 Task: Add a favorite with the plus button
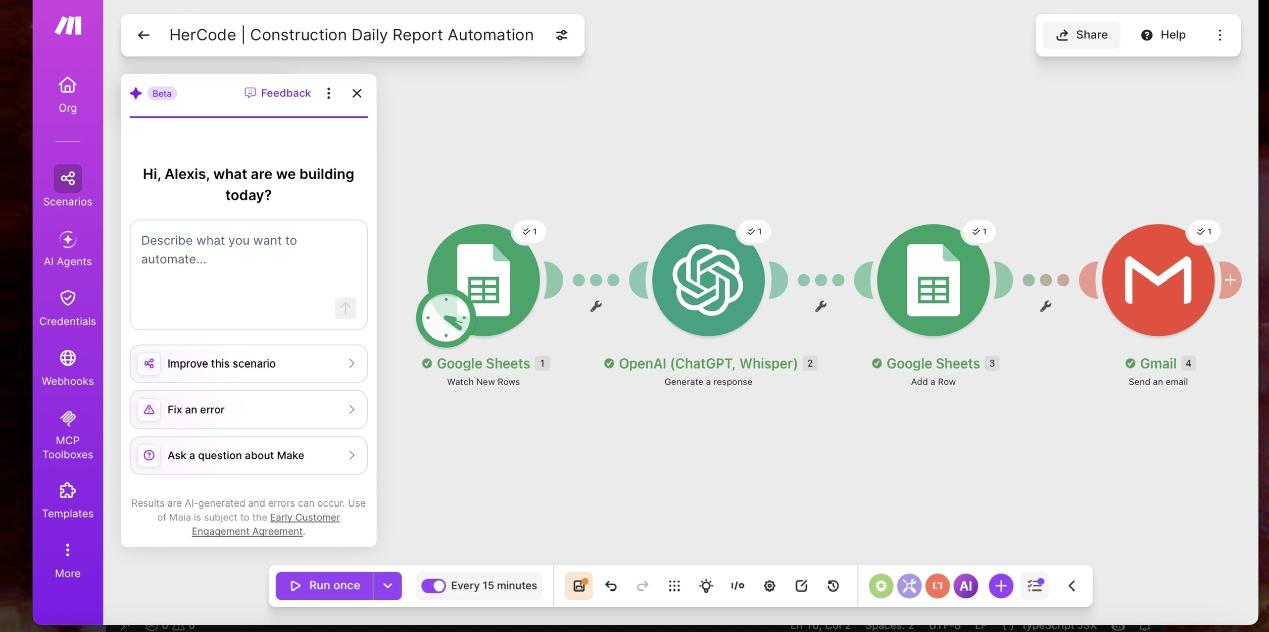pos(1001,586)
